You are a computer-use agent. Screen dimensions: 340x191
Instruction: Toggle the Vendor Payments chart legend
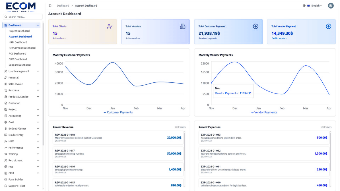(264, 112)
